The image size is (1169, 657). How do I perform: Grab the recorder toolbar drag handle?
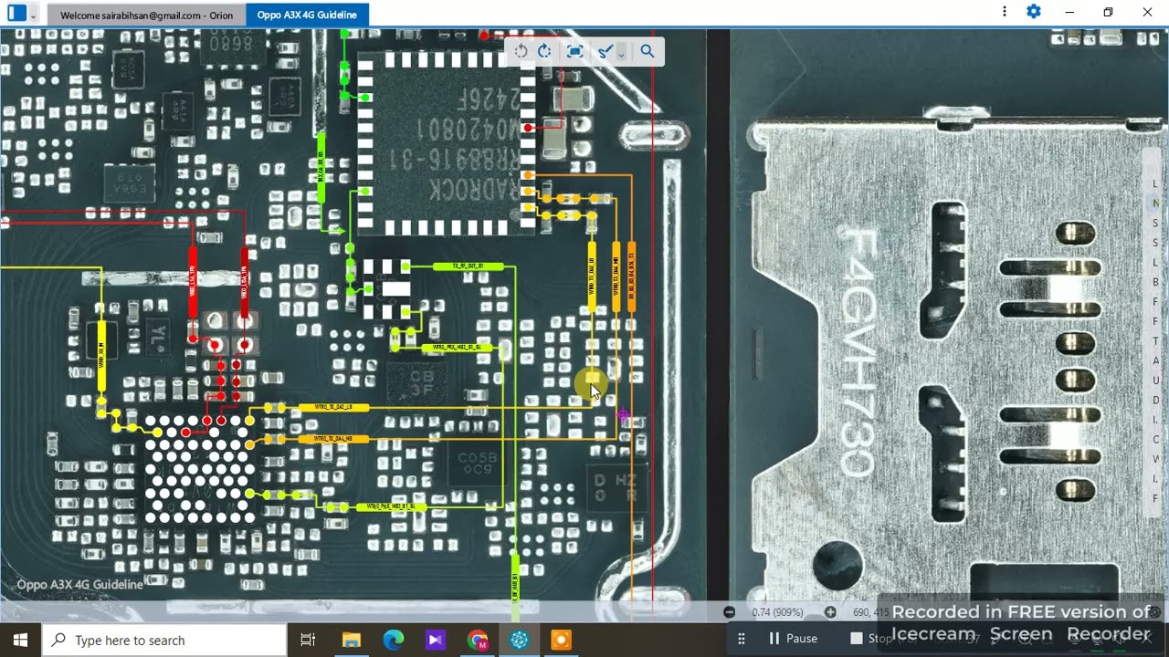742,639
